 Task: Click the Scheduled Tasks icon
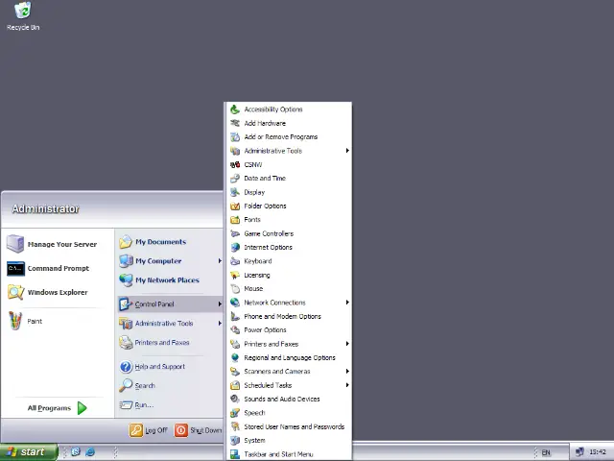[x=235, y=385]
